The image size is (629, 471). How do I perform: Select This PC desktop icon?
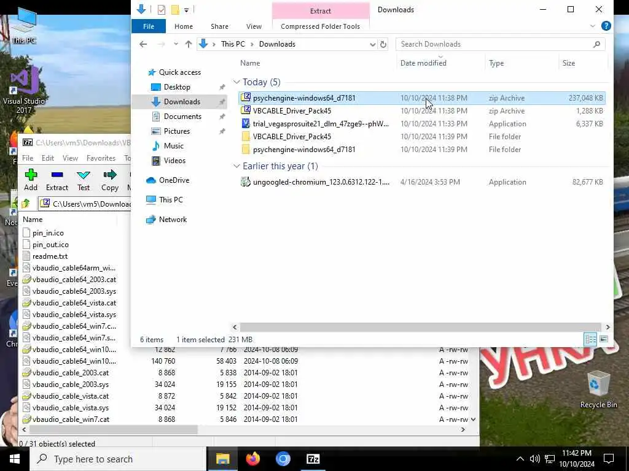pos(24,25)
